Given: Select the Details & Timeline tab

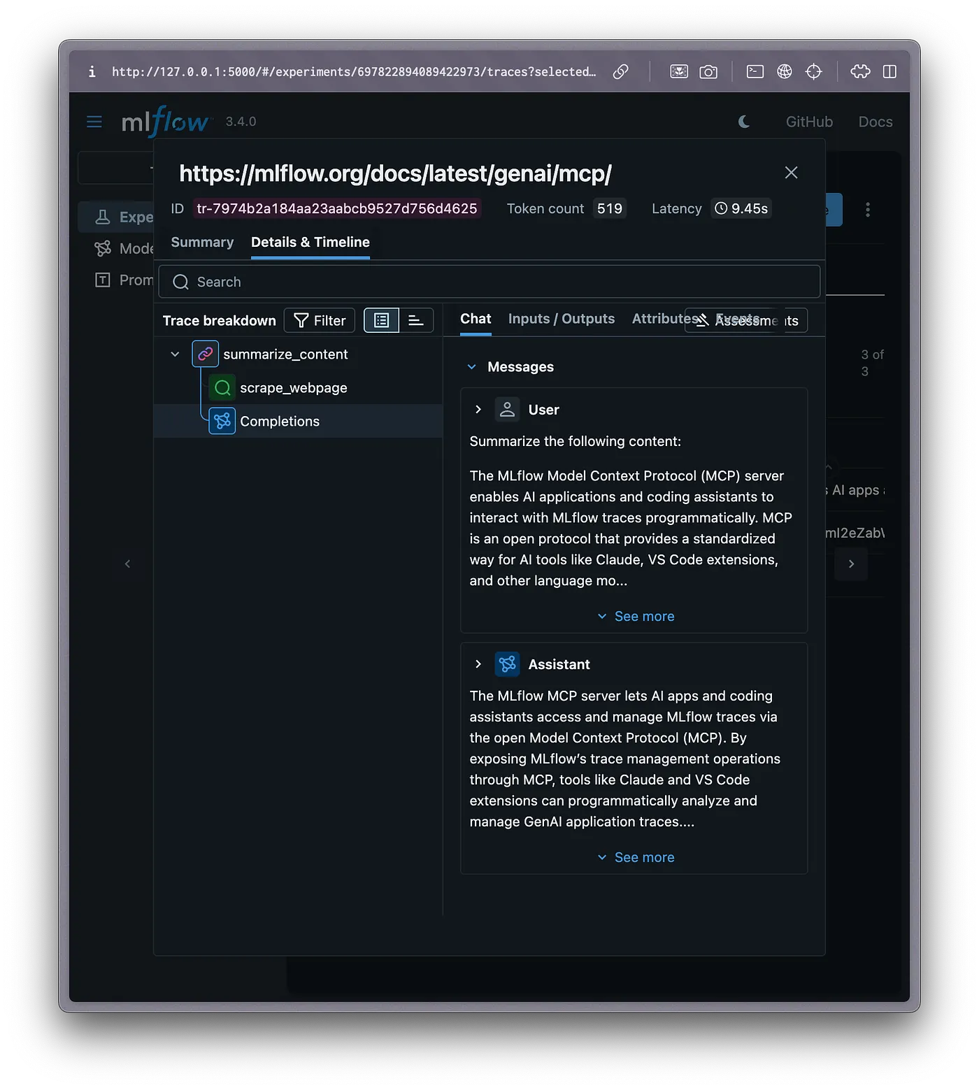Looking at the screenshot, I should pos(310,242).
